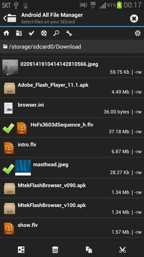Select the MtekFlashBrowser_v100.apk file
Screen dimensions: 144x257
coord(72,208)
